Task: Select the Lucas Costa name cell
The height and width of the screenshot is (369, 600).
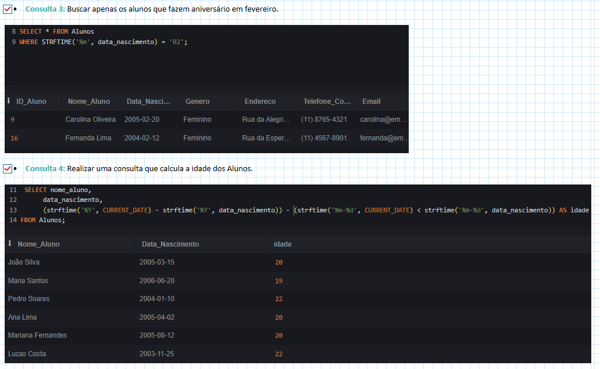Action: coord(27,354)
